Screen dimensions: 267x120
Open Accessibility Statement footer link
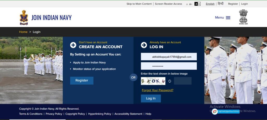pyautogui.click(x=128, y=114)
